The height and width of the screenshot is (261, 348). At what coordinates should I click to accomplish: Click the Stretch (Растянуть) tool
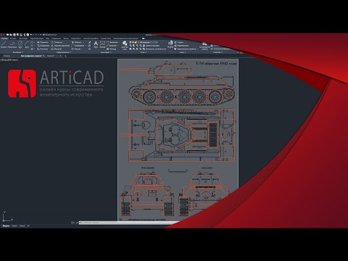(43, 49)
